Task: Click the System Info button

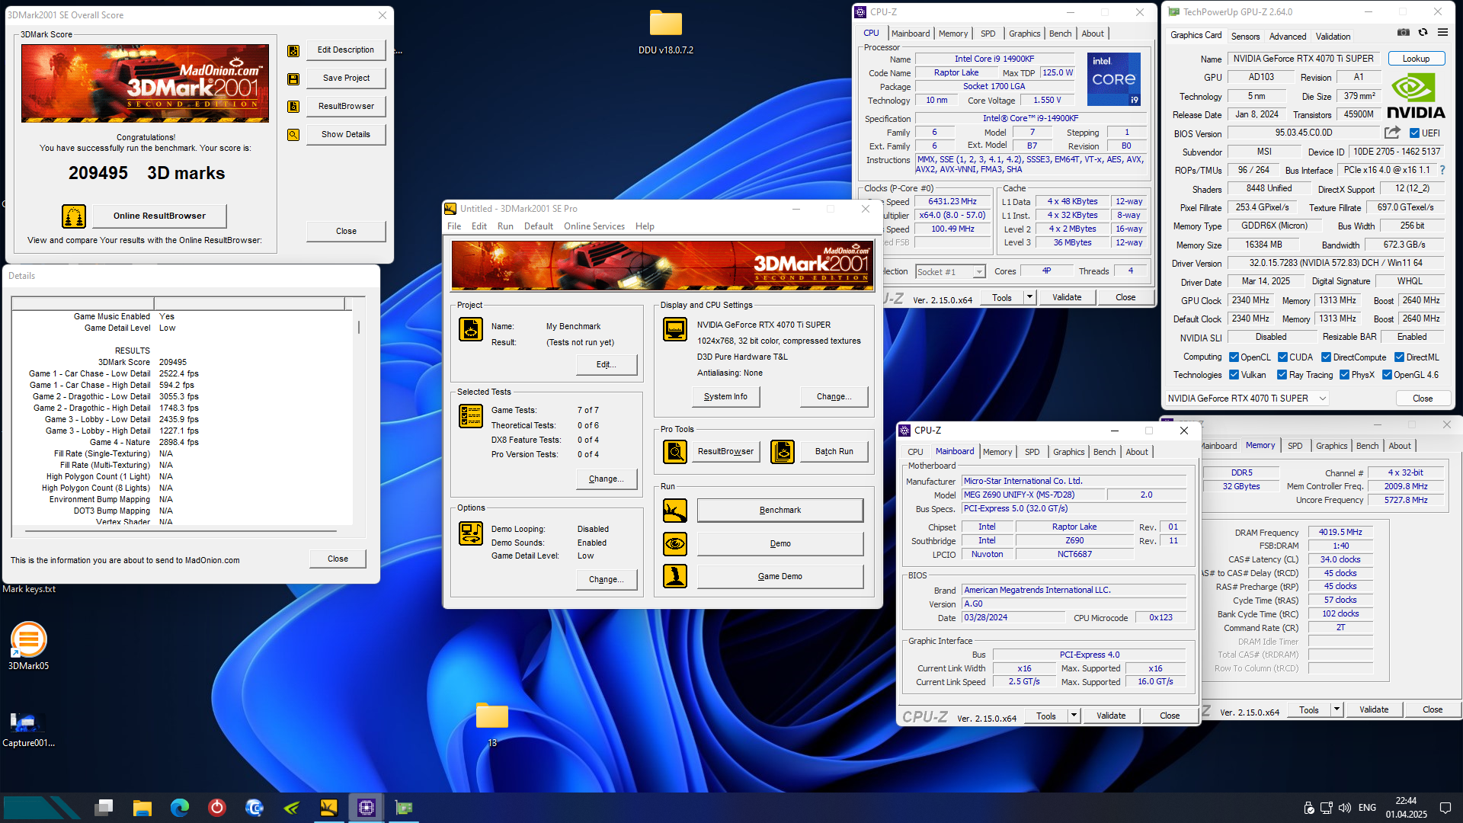Action: (725, 396)
